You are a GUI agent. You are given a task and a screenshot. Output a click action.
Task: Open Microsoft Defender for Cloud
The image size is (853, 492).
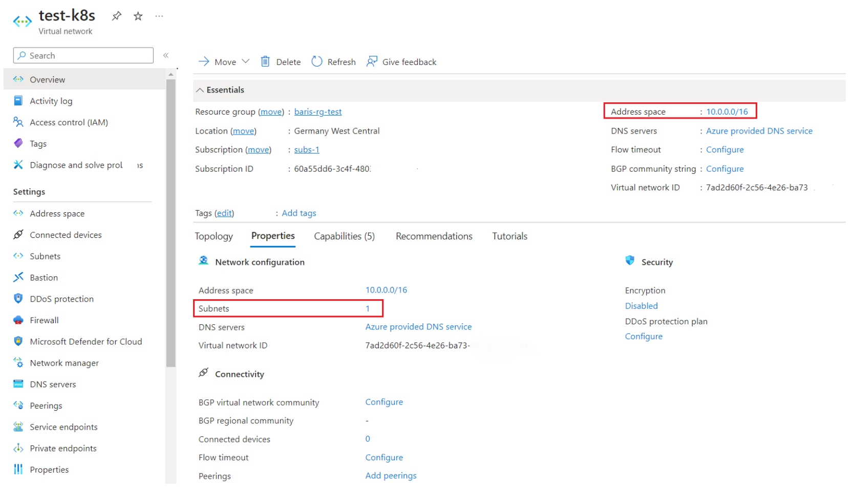coord(86,342)
